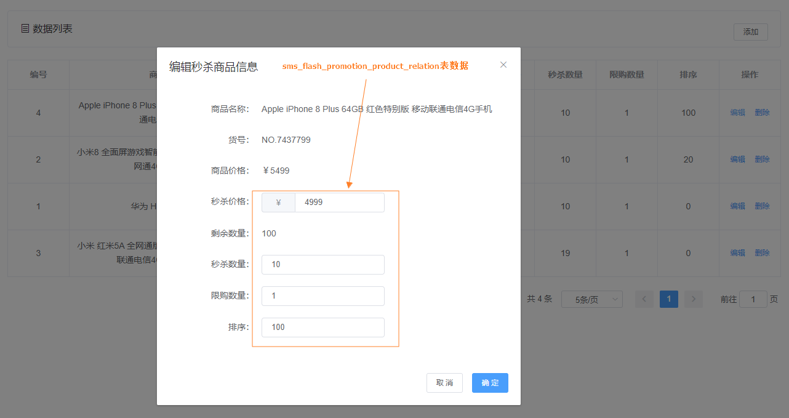Click the 添加 button at top right
The height and width of the screenshot is (418, 789).
(x=750, y=31)
